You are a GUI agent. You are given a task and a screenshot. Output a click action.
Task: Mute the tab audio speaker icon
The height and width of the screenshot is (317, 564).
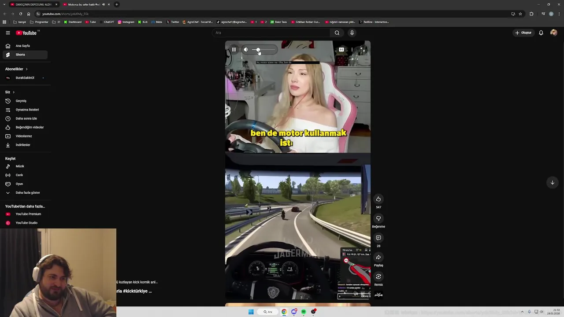coord(104,4)
